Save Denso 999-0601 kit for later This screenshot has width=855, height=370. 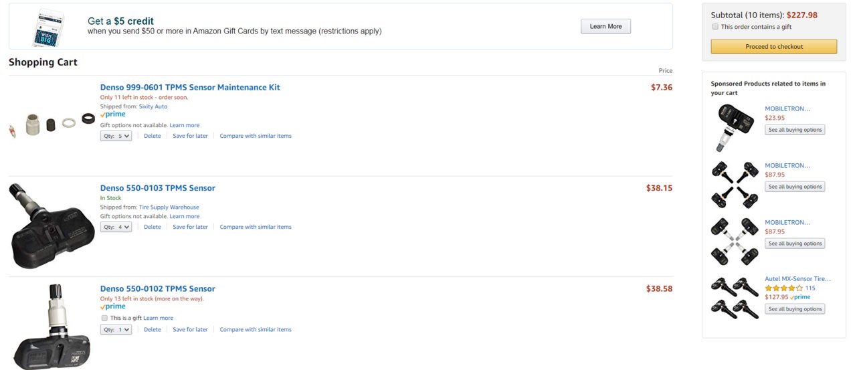190,136
